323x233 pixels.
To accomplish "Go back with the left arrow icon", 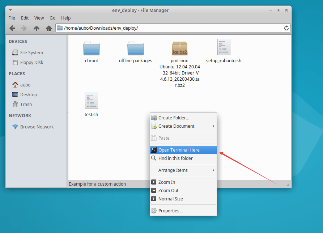I will pos(12,28).
